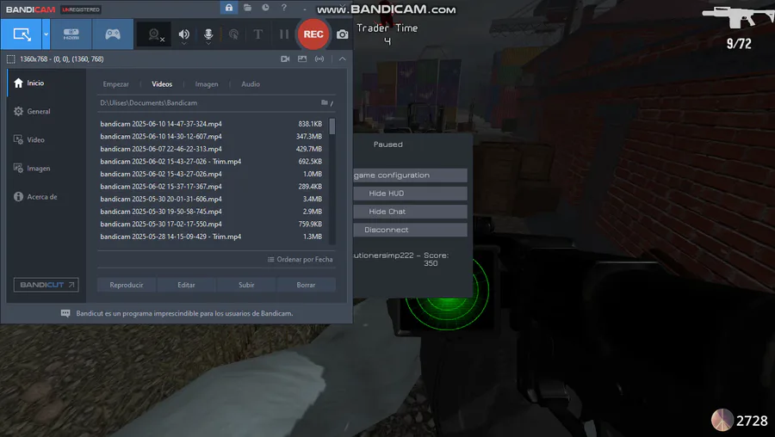
Task: Click the lock icon in title bar
Action: pos(229,8)
